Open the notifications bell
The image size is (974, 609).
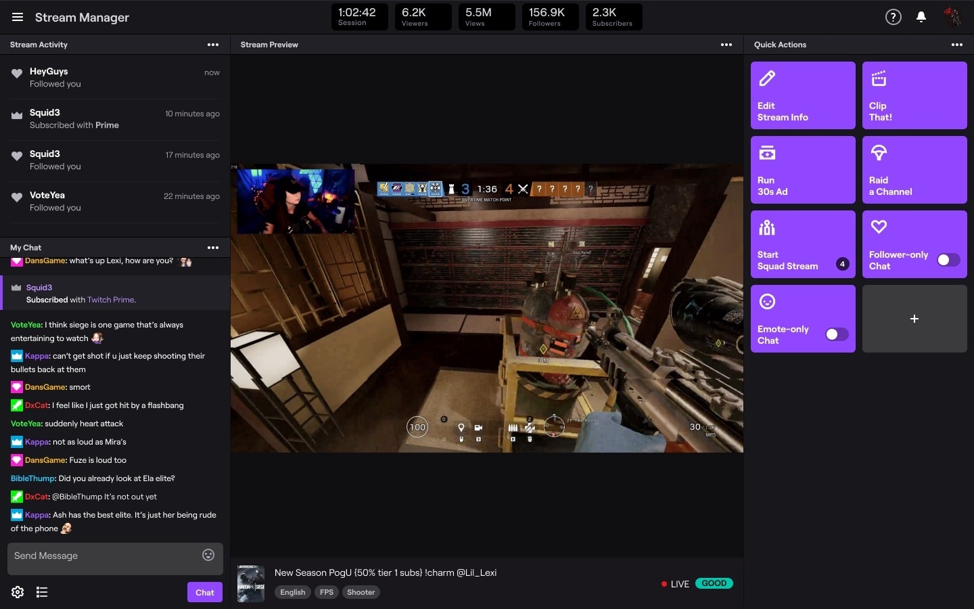pos(921,17)
